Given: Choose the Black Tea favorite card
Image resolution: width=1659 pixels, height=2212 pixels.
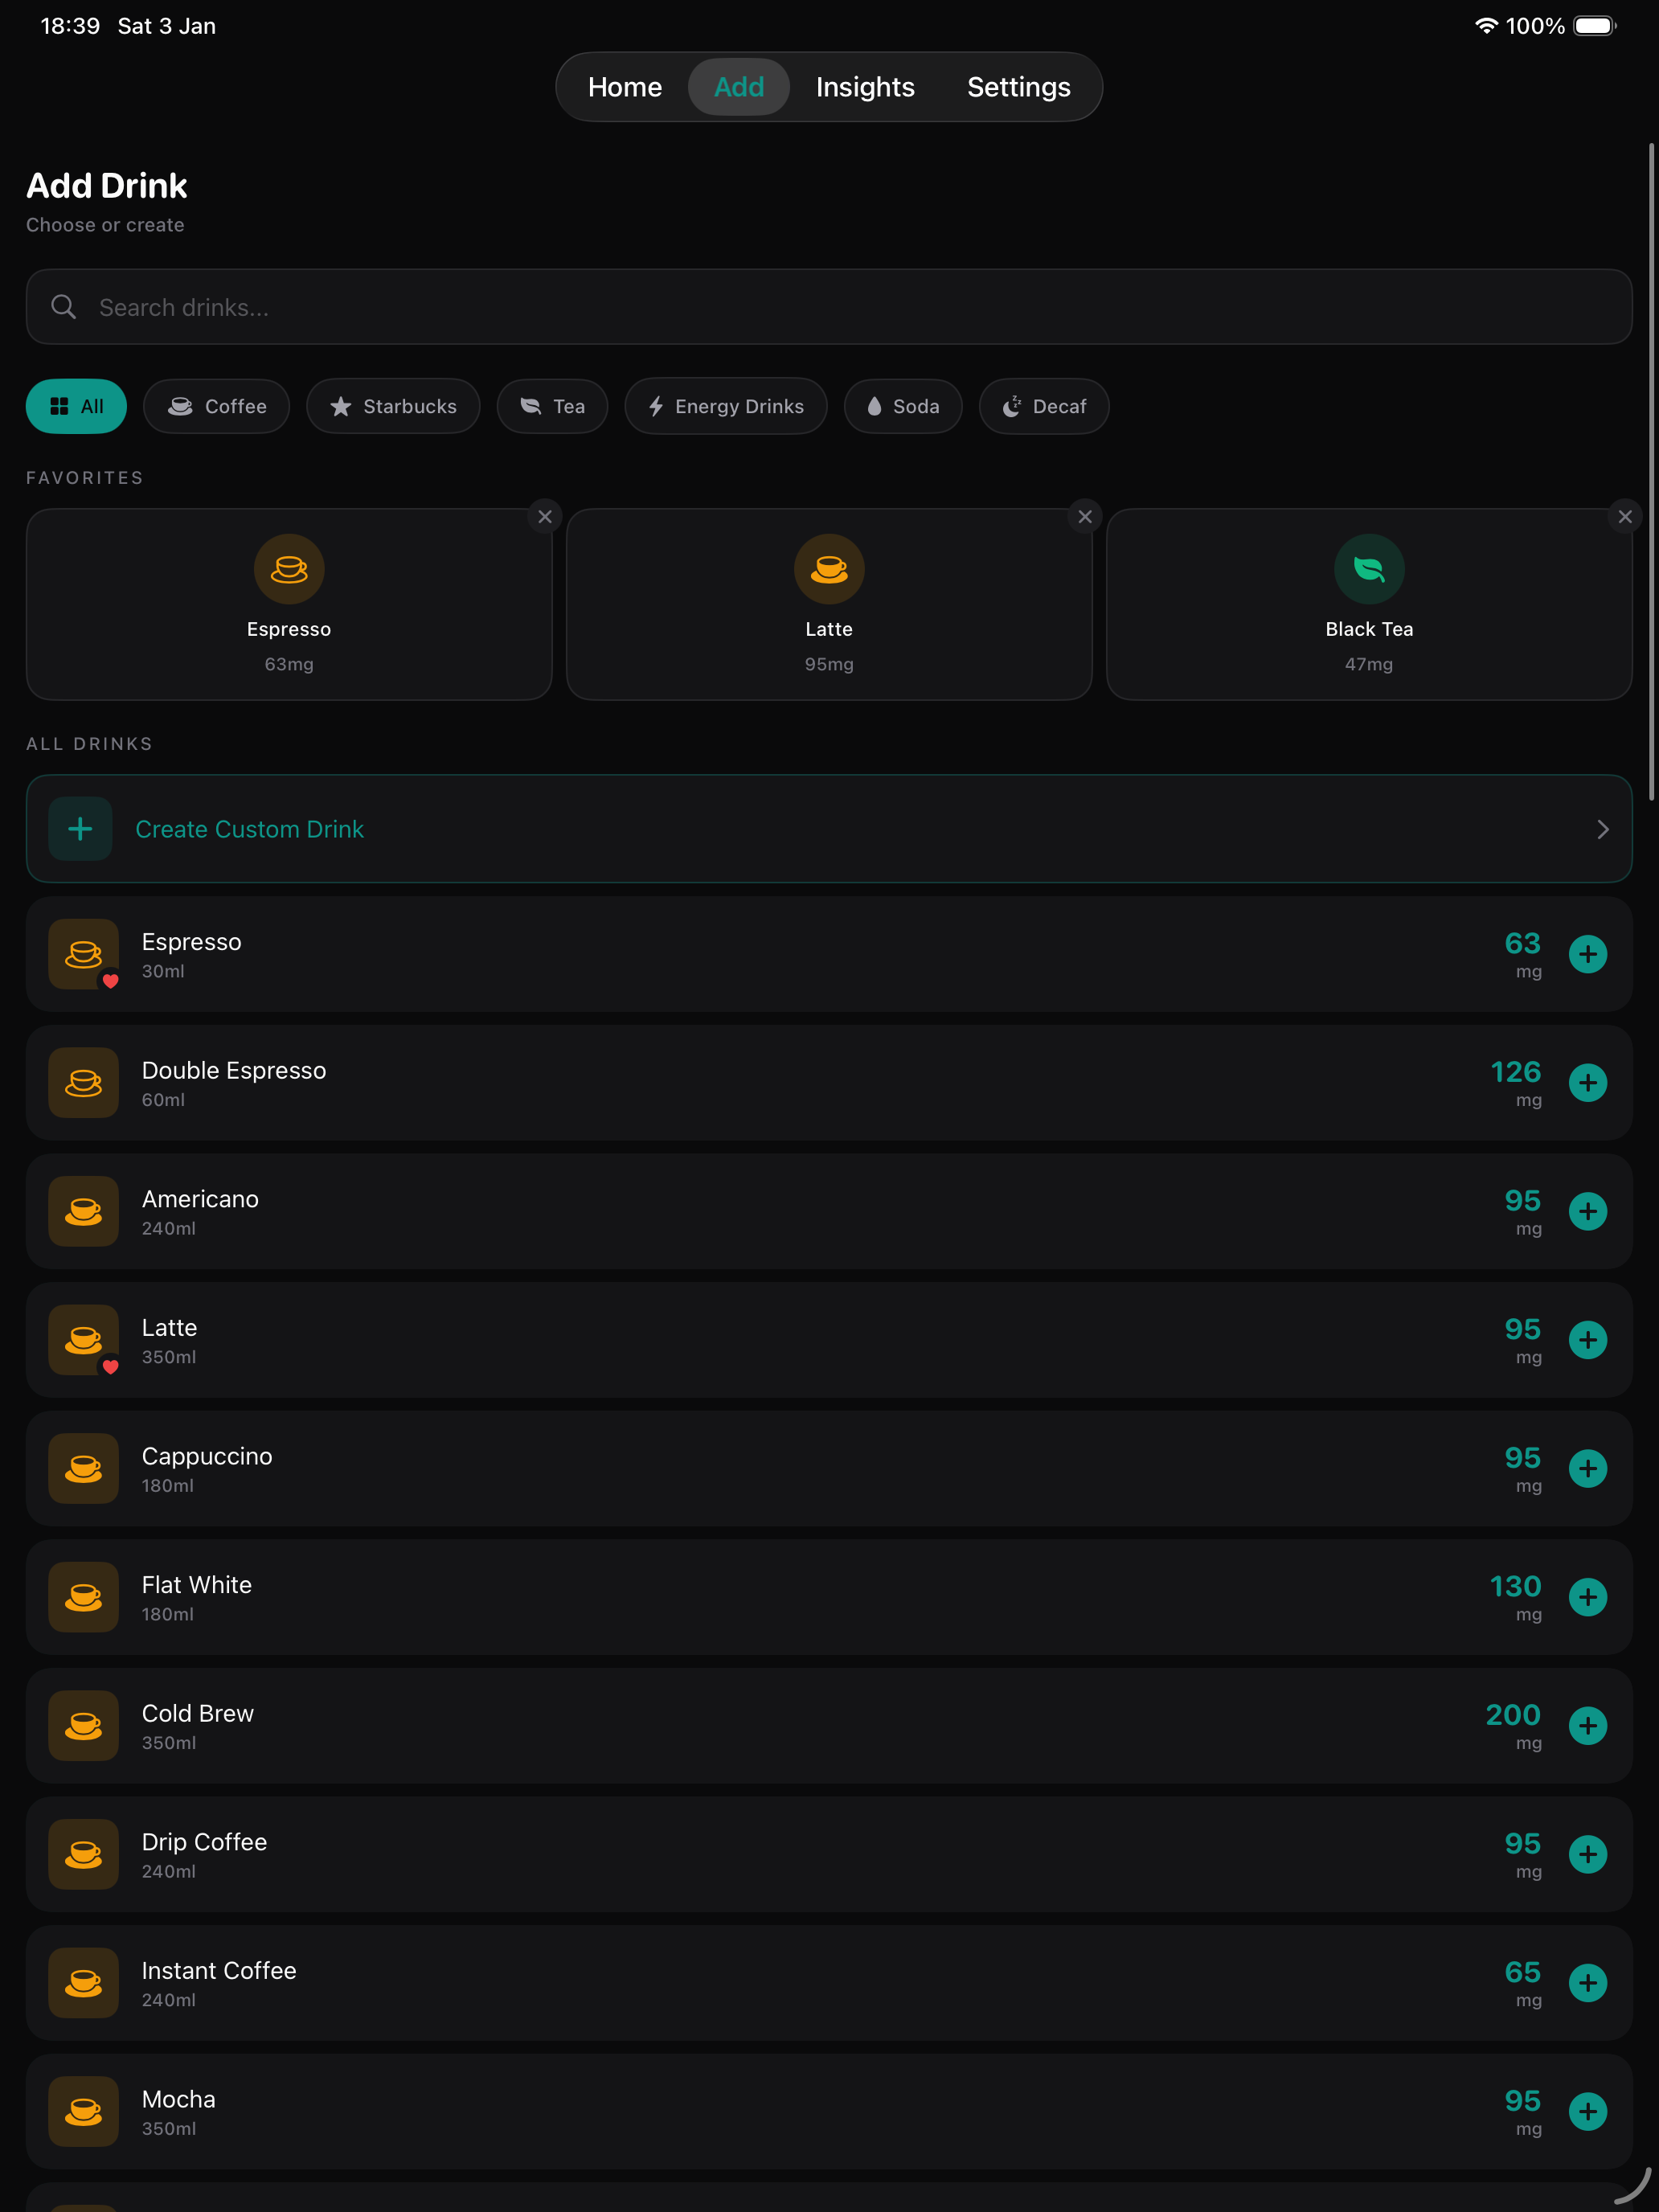Looking at the screenshot, I should 1369,604.
